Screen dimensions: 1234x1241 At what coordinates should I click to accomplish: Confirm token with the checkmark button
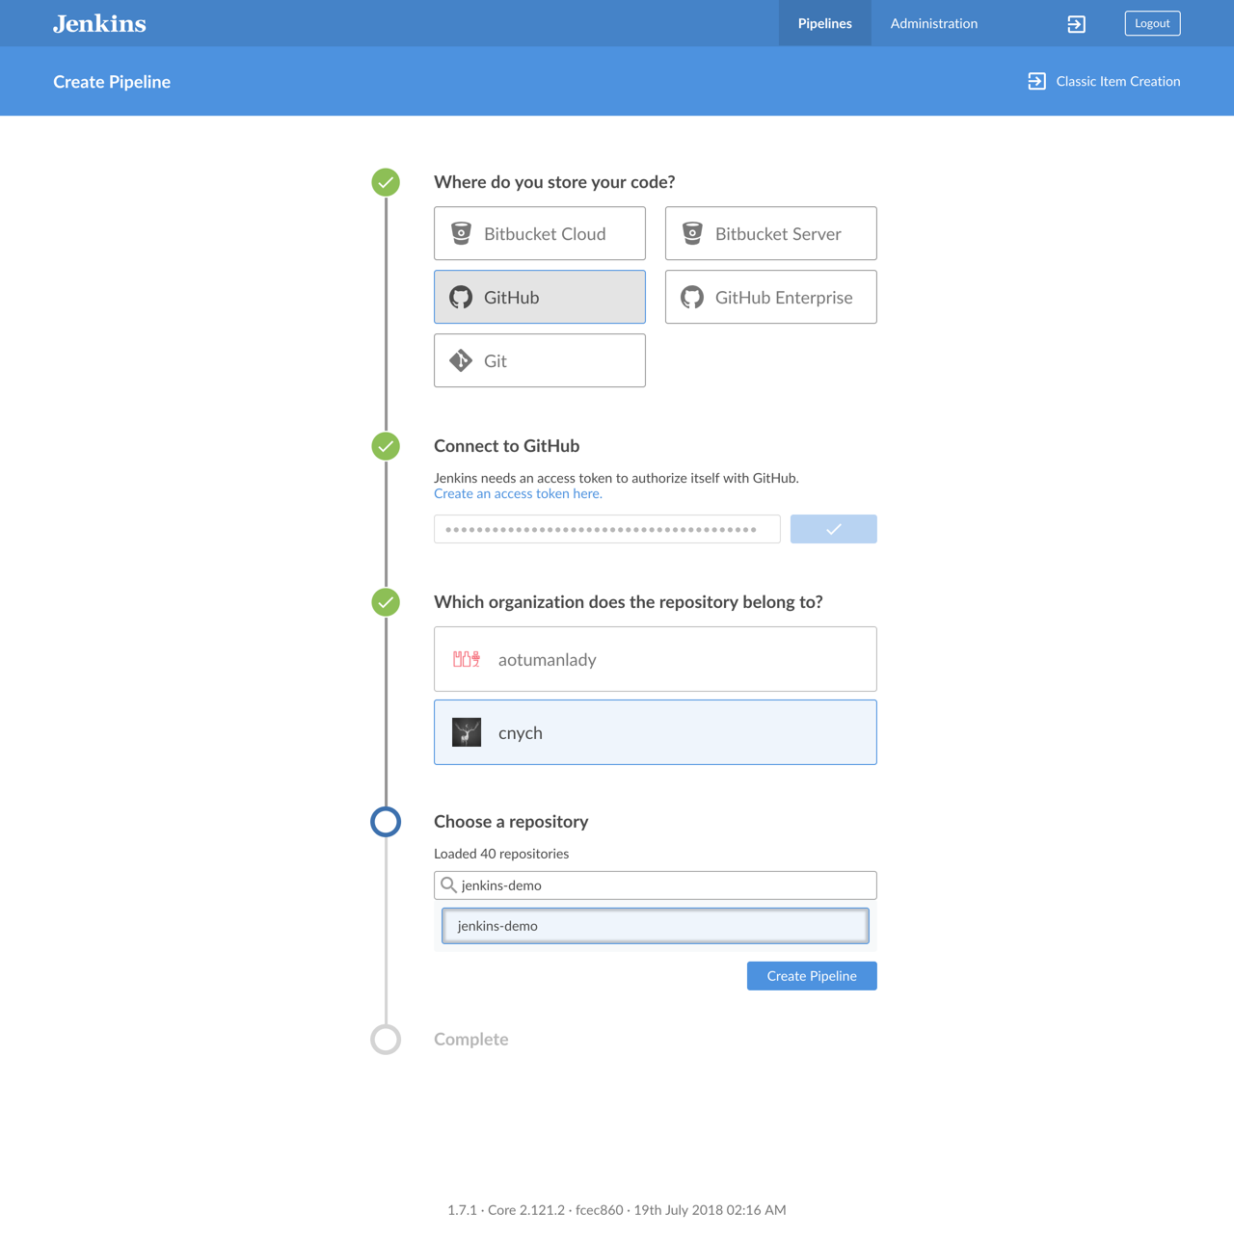coord(833,529)
